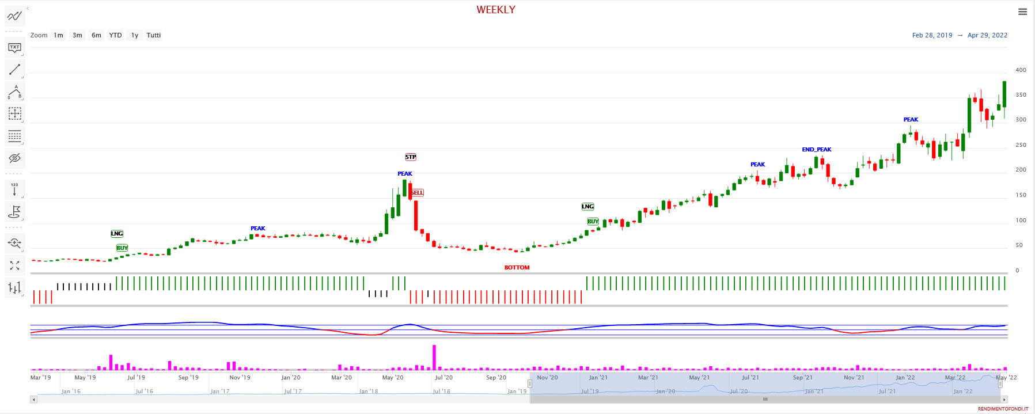Click the Tutti zoom button
1035x414 pixels.
point(153,35)
